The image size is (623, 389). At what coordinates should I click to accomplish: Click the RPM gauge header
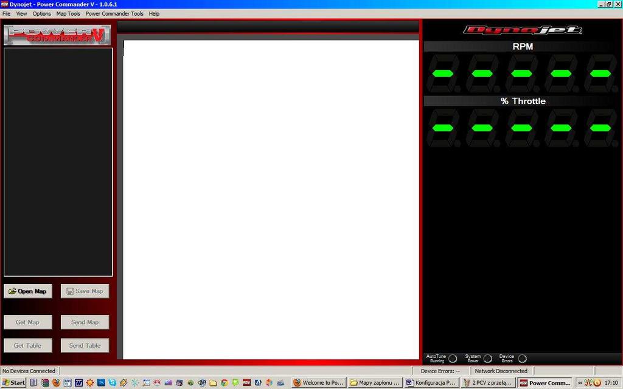coord(523,46)
